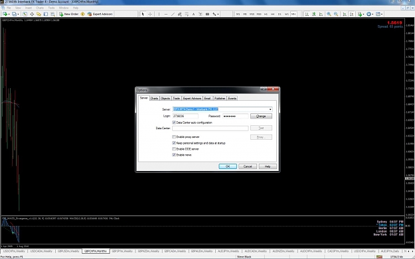The height and width of the screenshot is (259, 415).
Task: Switch to Candlesticks display icon
Action: point(314,14)
